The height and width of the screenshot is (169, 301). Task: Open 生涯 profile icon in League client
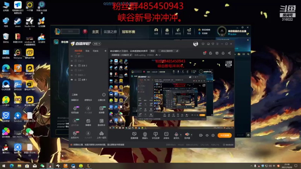tap(156, 31)
